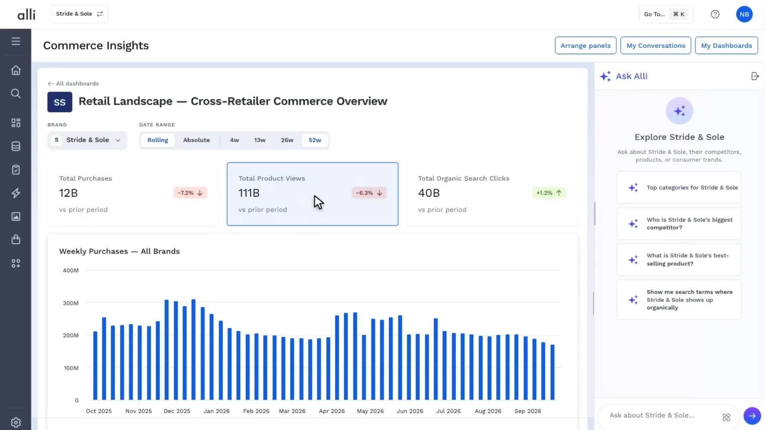This screenshot has width=765, height=430.
Task: Click the SS dashboard badge
Action: pos(60,102)
